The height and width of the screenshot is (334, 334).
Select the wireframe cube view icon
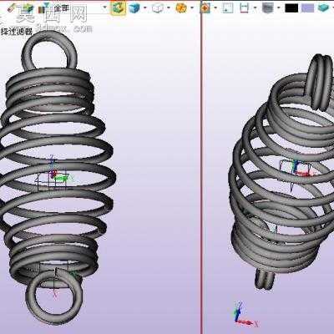click(158, 8)
